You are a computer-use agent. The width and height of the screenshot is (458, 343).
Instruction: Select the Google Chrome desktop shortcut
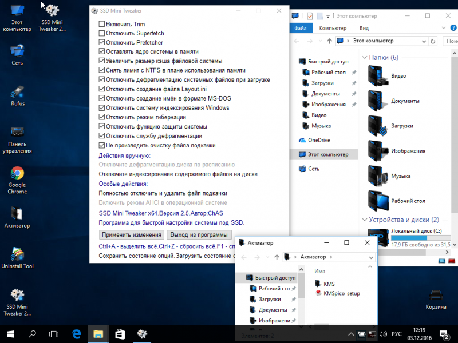(x=17, y=180)
